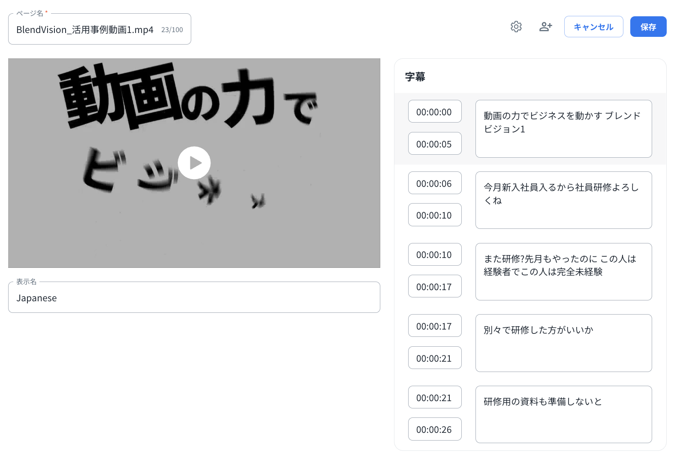Edit subtitle text 今月新入社員入るから
The image size is (683, 468).
563,200
